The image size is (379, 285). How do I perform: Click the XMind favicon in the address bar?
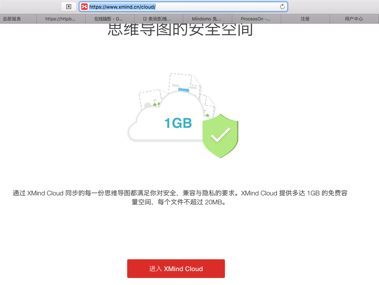click(84, 7)
